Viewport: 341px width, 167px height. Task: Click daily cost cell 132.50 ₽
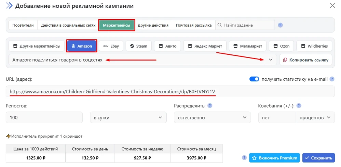(x=90, y=158)
